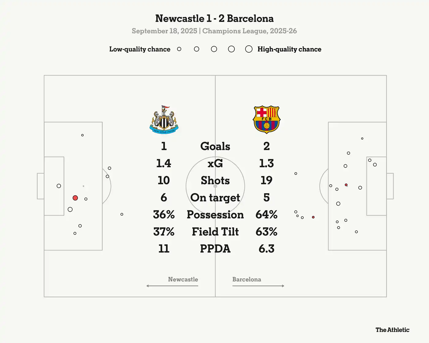Click the Field Tilt stat label
The height and width of the screenshot is (343, 429).
click(x=215, y=232)
